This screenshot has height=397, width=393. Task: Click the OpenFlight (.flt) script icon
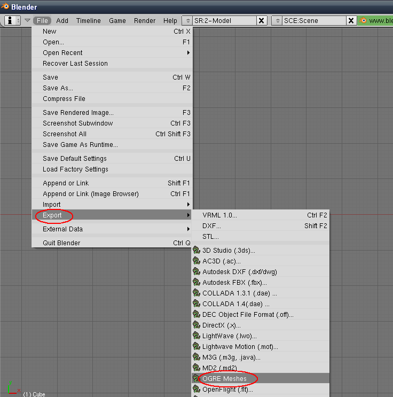[196, 389]
